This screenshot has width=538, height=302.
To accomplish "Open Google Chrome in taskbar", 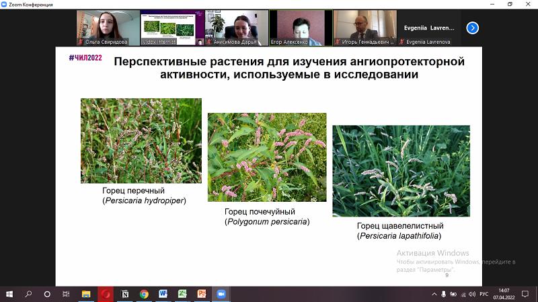I will coord(144,294).
